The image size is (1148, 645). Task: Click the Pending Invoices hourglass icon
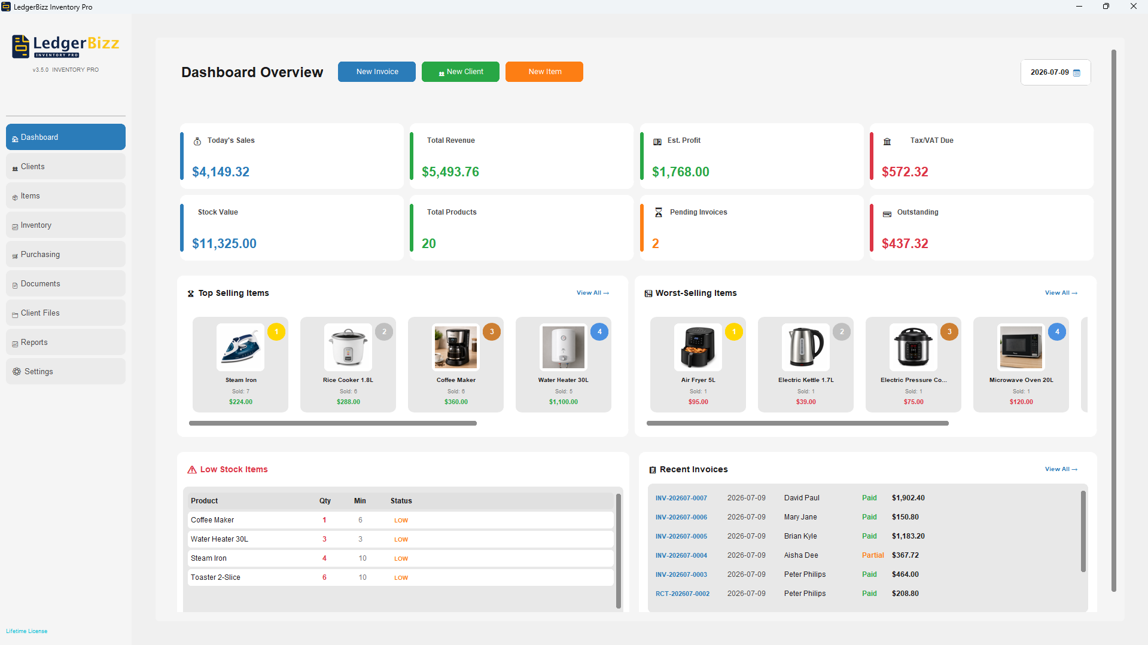point(659,212)
